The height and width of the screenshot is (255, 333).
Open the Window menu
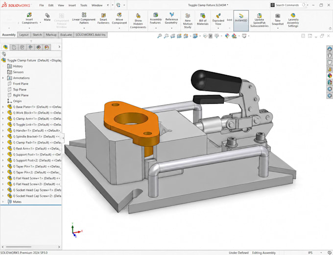[x=97, y=5]
